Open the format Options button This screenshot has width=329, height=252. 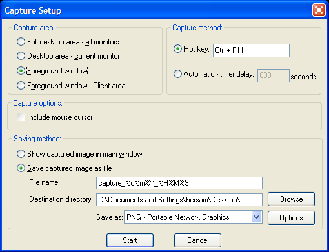pyautogui.click(x=291, y=218)
